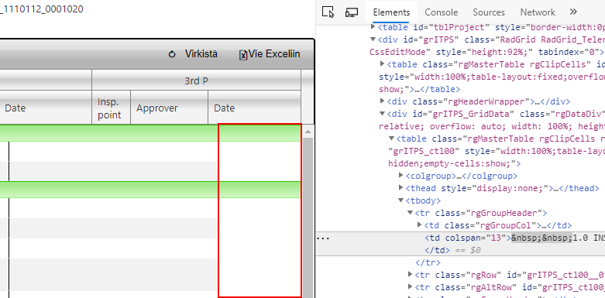Image resolution: width=605 pixels, height=298 pixels.
Task: Open the Console tab
Action: [x=442, y=12]
